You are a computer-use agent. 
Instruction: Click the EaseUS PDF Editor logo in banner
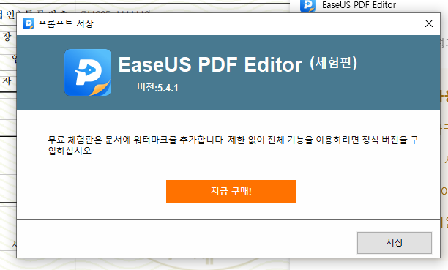88,72
